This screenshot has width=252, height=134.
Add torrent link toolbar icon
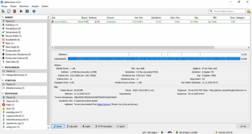tap(3, 11)
